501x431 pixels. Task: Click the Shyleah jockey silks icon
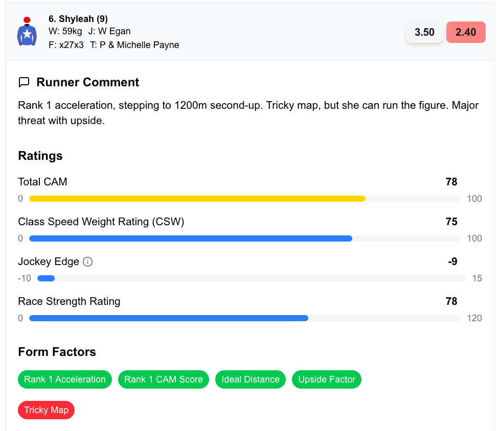27,35
